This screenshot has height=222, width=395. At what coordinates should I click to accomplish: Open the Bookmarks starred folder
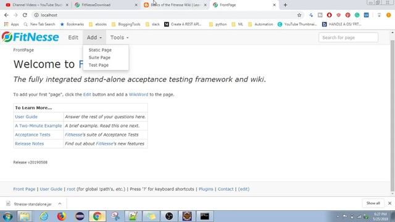[x=72, y=24]
